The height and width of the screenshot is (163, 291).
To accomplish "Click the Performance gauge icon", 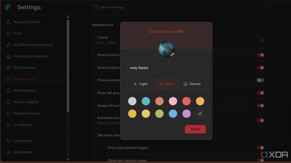I will coord(8,68).
